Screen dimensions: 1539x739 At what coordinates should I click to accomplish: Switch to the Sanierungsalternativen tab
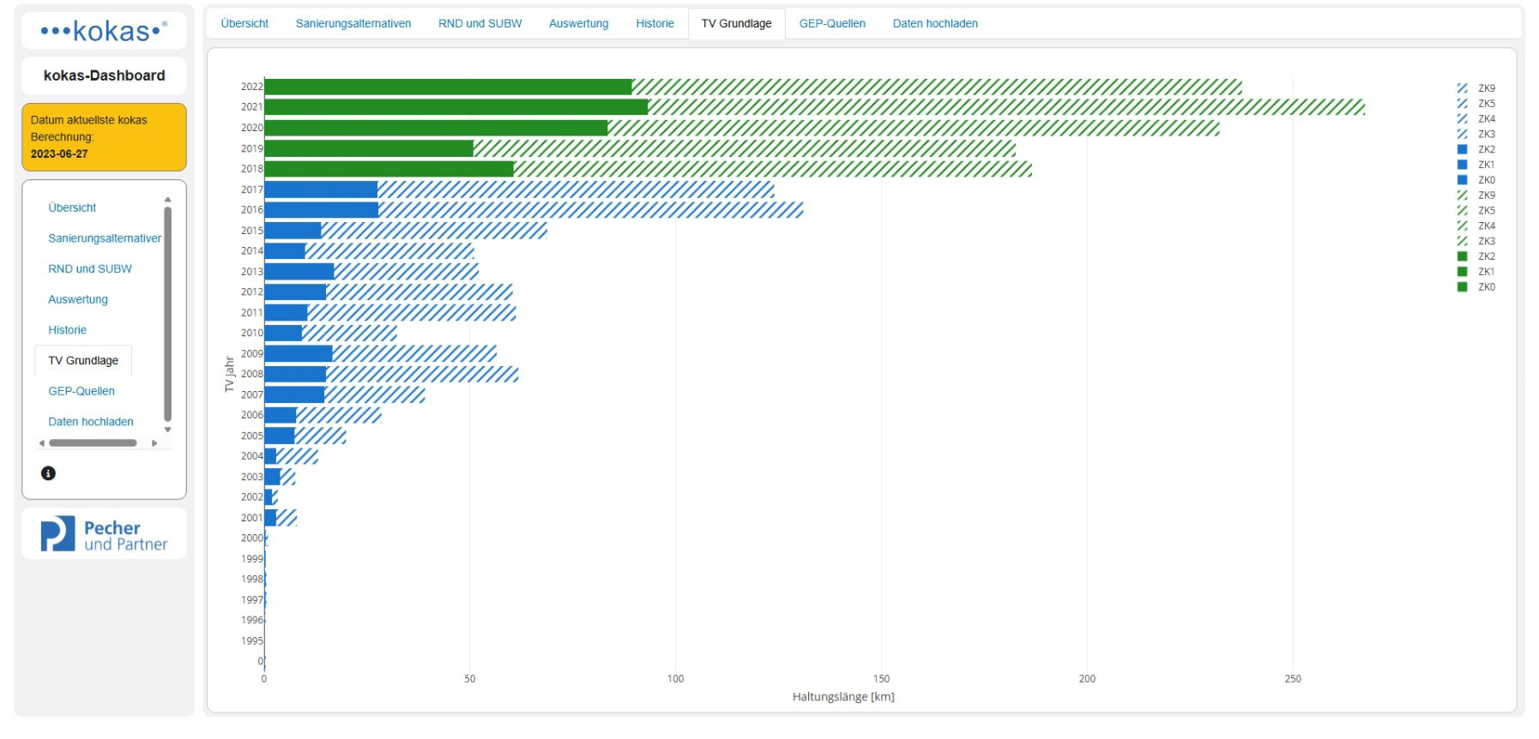point(353,23)
